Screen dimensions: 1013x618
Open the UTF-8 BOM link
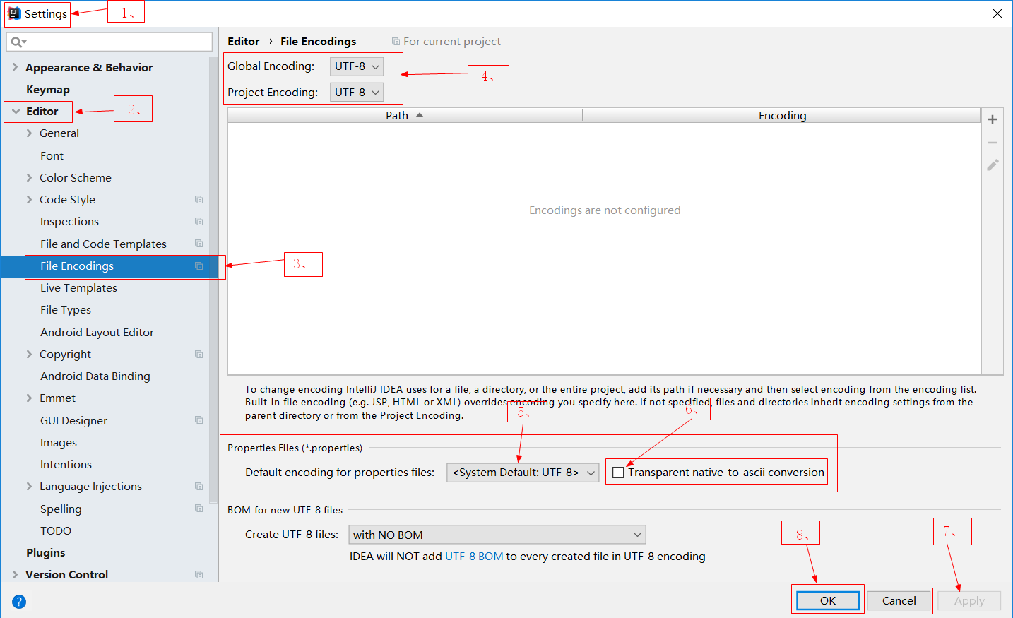pos(474,557)
